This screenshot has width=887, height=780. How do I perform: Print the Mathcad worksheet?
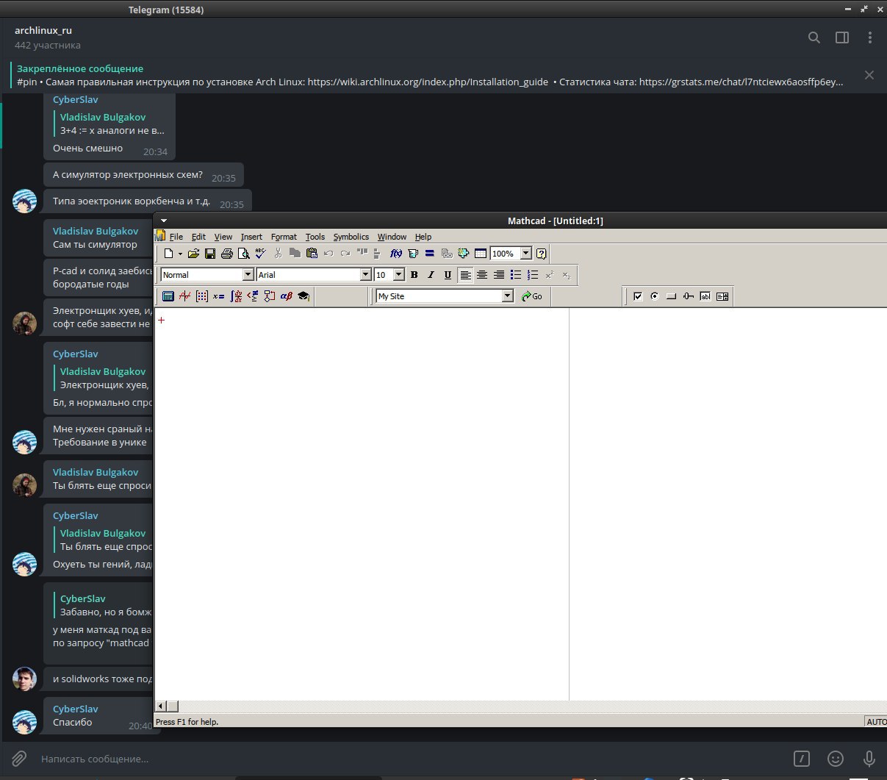pyautogui.click(x=227, y=254)
